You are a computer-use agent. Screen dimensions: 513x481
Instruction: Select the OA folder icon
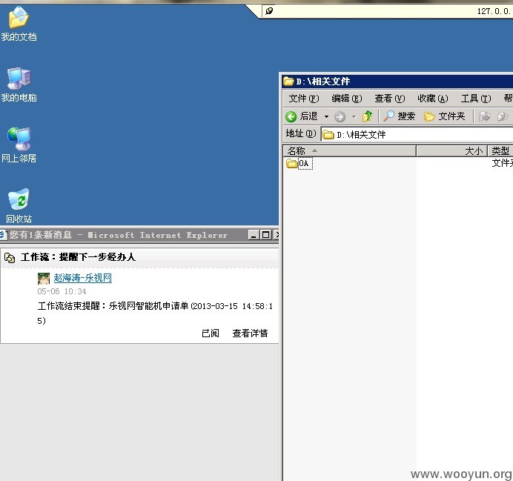[x=291, y=163]
